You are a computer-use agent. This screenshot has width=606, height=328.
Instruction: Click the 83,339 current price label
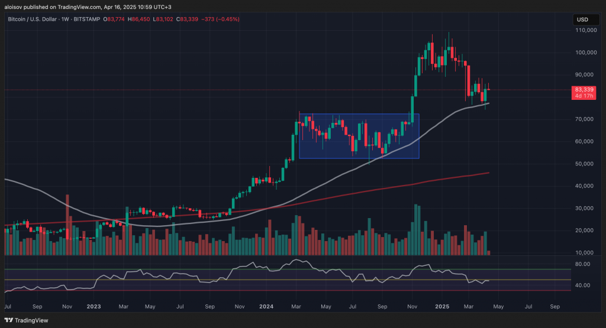click(x=584, y=89)
